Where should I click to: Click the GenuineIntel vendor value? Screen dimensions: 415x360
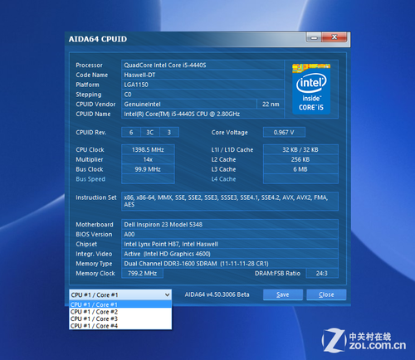pos(189,105)
